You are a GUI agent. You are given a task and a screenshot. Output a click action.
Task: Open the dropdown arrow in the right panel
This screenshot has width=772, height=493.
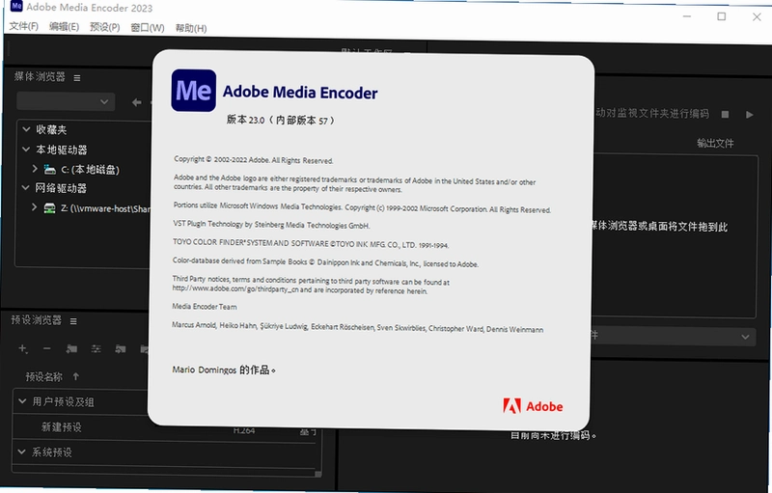745,337
